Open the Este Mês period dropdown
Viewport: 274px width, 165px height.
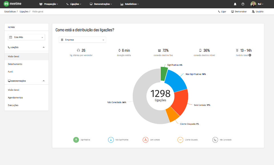(27, 37)
